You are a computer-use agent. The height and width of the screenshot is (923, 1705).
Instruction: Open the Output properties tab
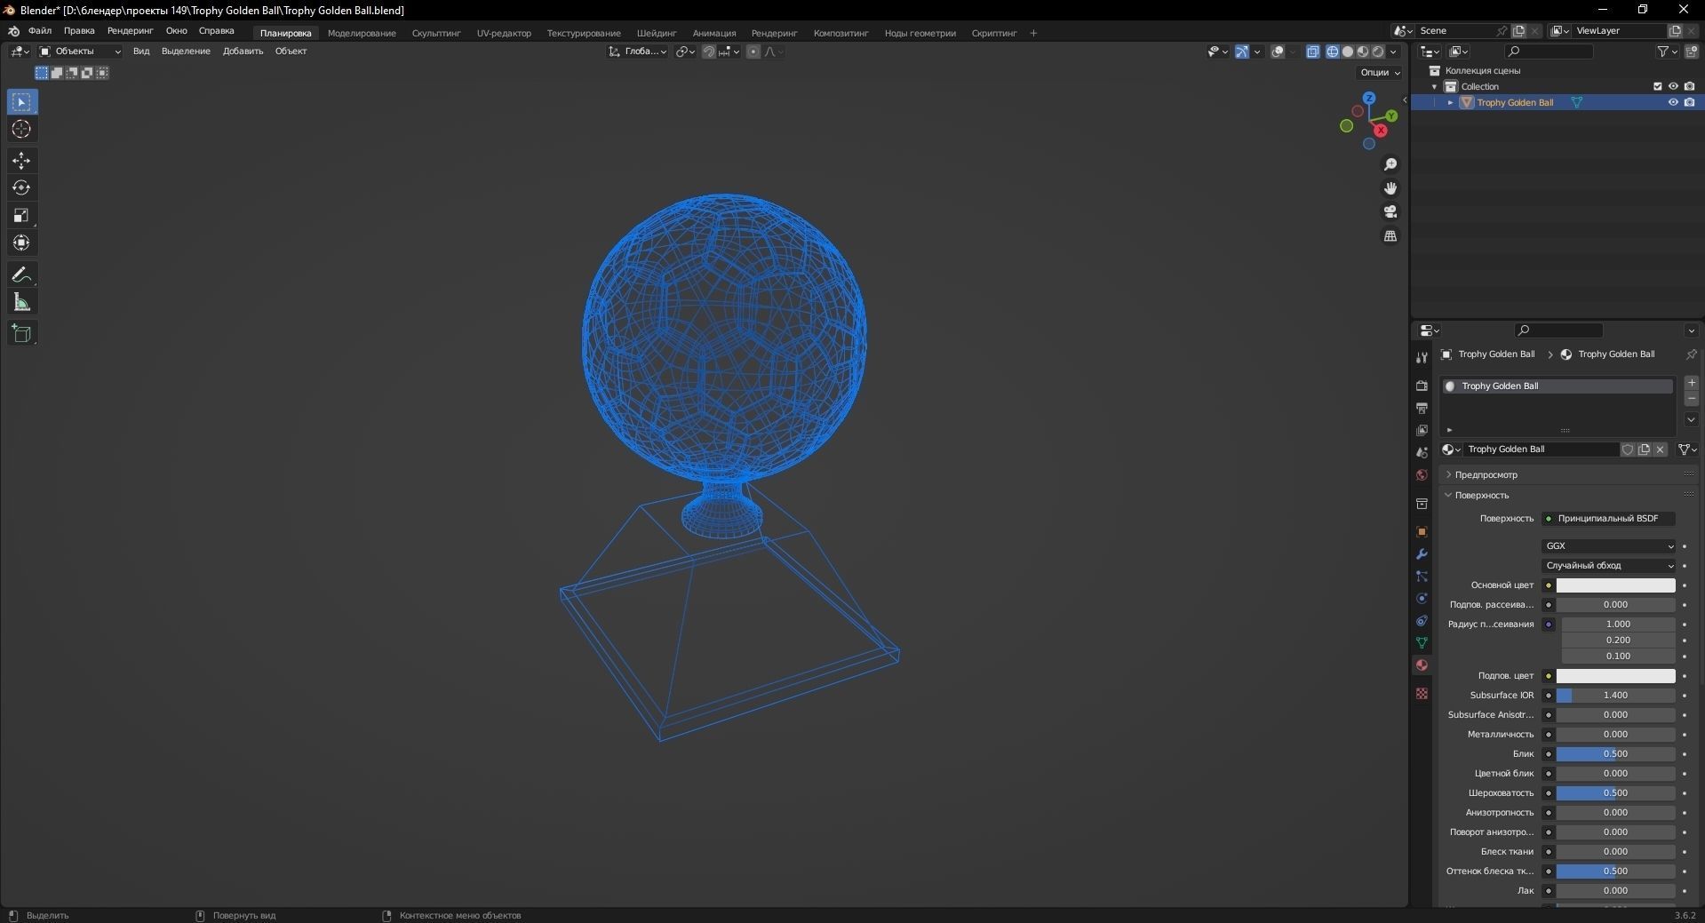(1422, 408)
